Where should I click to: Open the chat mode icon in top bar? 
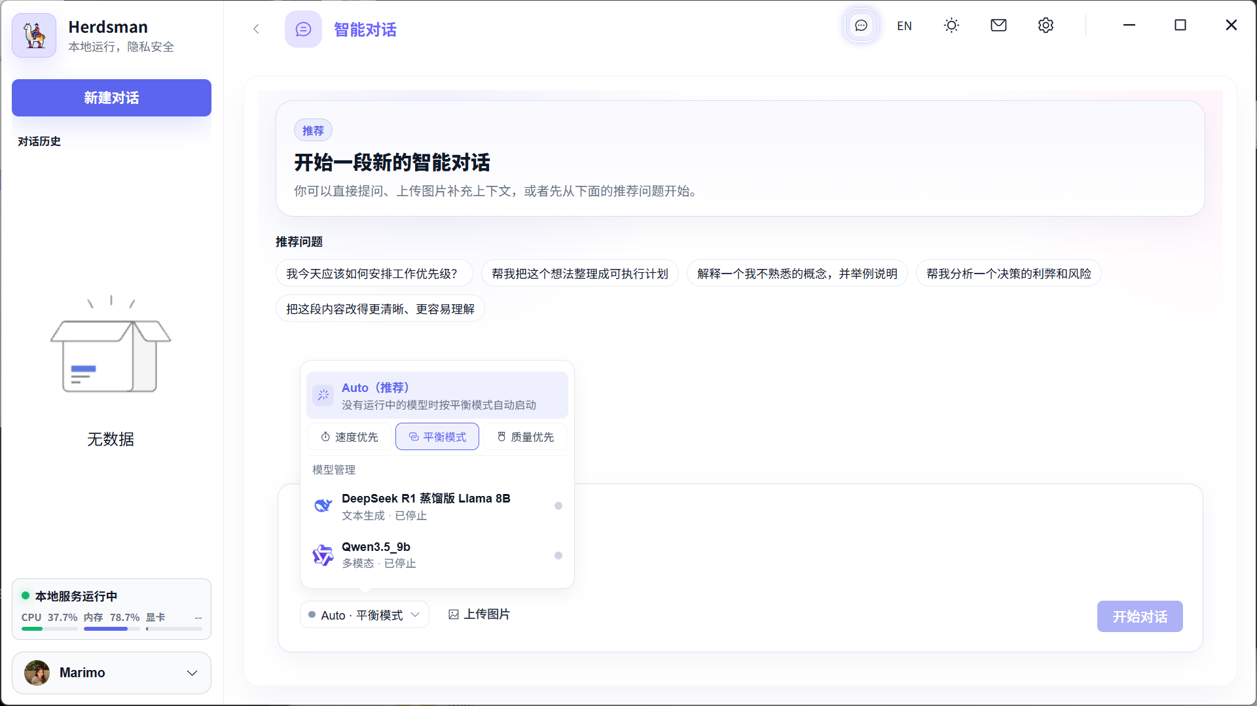[861, 26]
